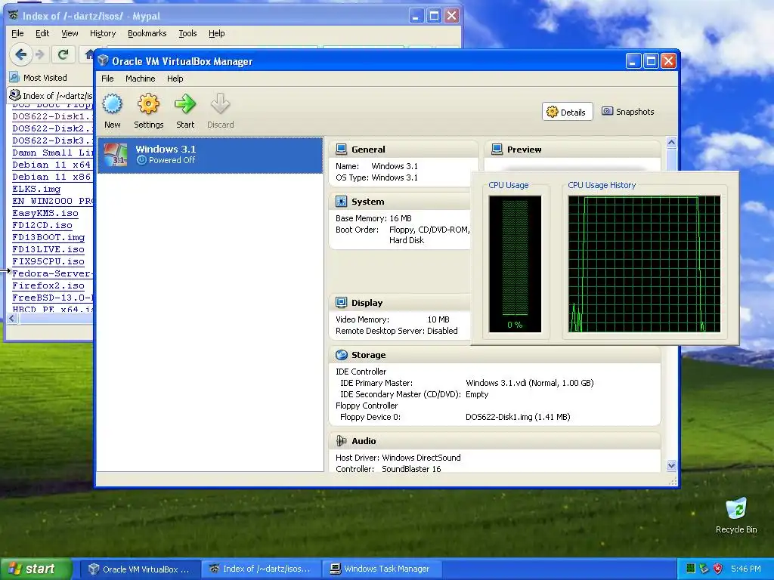Open the Debian 11 x64 link
Image resolution: width=774 pixels, height=580 pixels.
pyautogui.click(x=51, y=165)
